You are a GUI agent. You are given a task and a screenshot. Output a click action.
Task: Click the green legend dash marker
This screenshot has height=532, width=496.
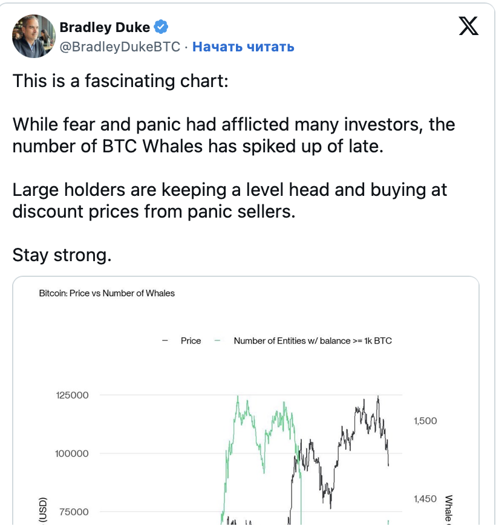point(218,341)
